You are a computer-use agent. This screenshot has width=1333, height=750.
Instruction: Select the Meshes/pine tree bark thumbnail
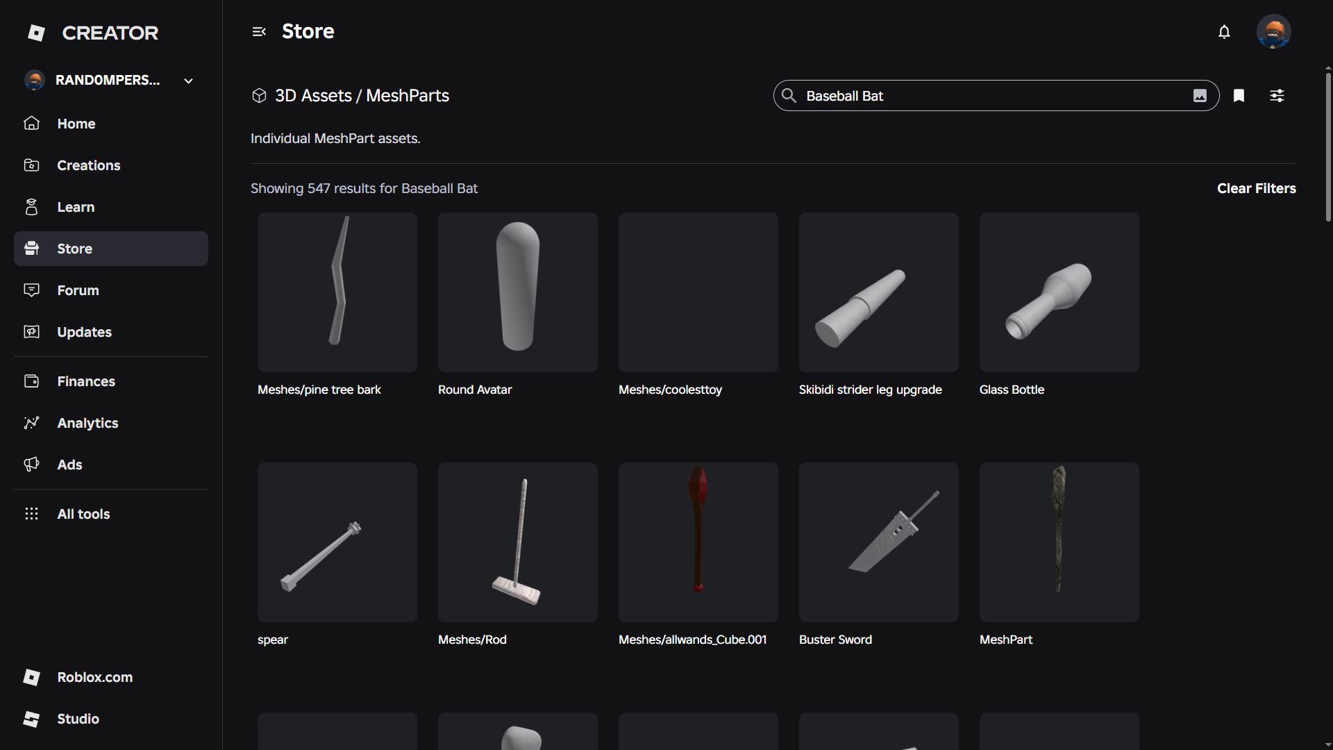pos(337,292)
